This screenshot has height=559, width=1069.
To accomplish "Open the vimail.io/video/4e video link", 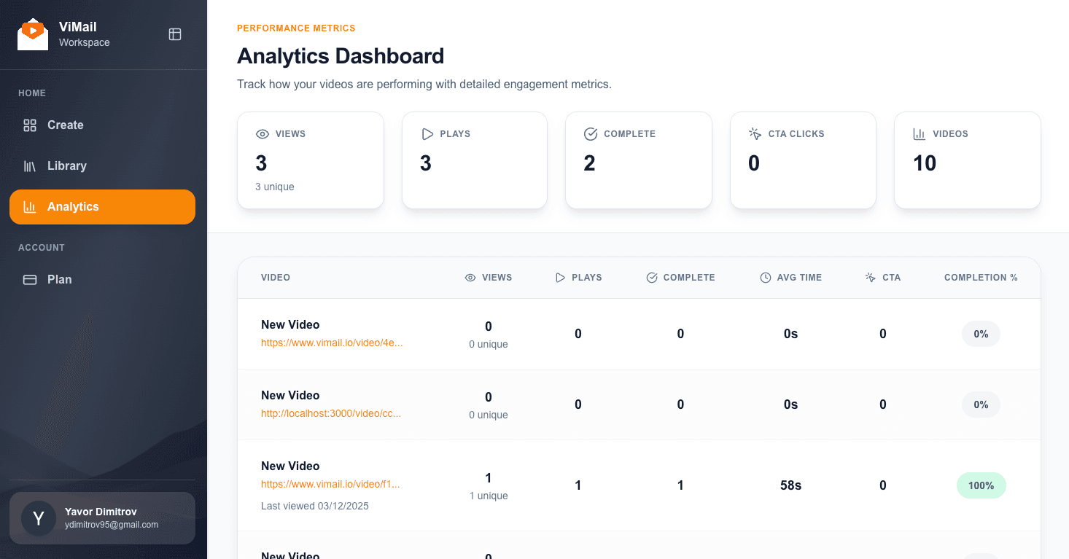I will click(x=330, y=343).
